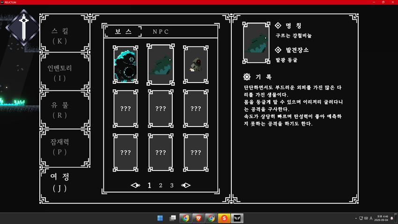Open Task View on the taskbar
Screen dimensions: 398x224
click(173, 218)
